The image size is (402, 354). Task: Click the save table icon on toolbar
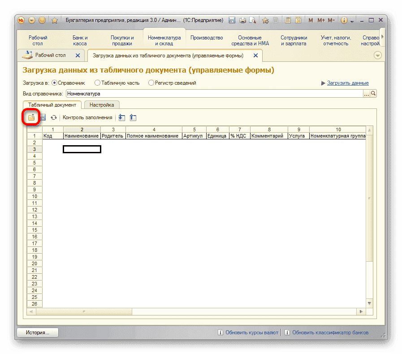(x=43, y=117)
